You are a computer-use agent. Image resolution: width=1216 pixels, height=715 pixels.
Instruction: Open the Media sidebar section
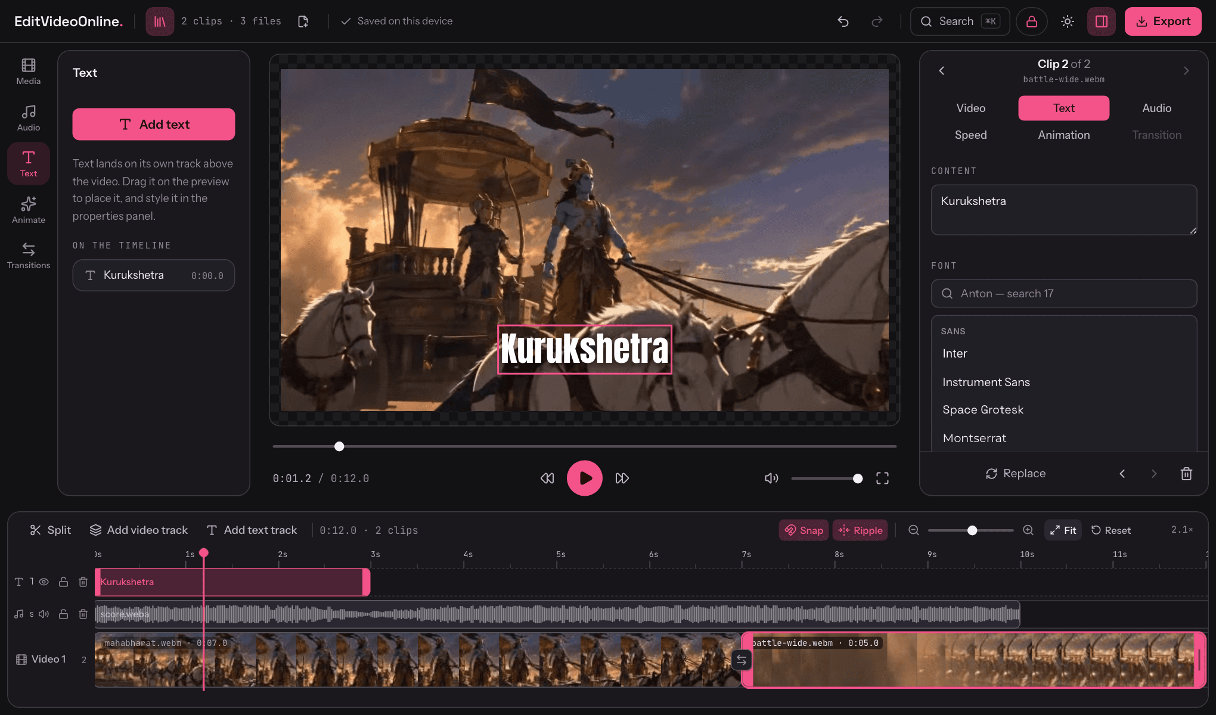(x=29, y=71)
